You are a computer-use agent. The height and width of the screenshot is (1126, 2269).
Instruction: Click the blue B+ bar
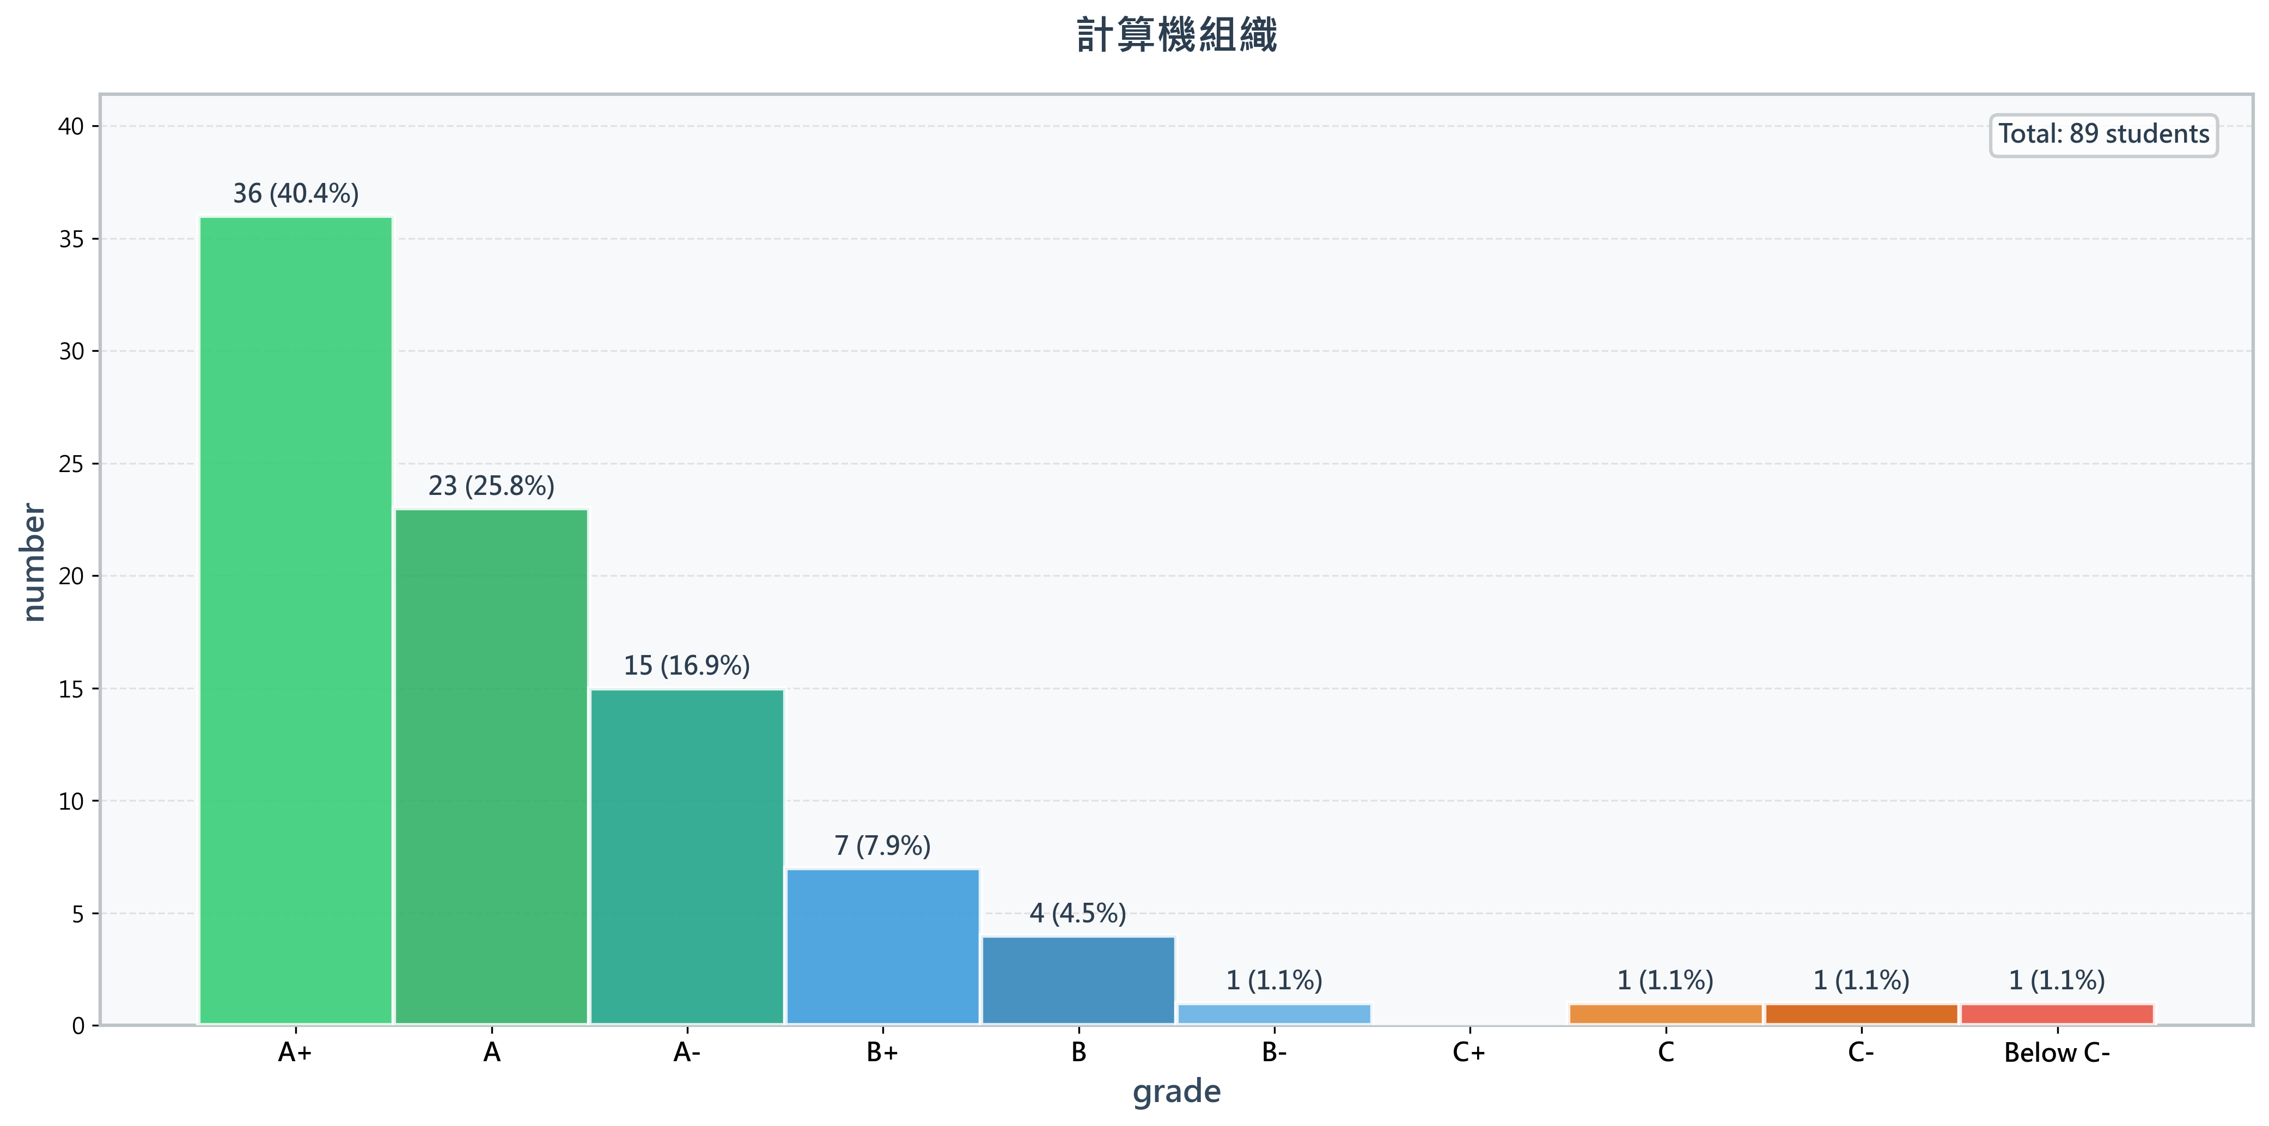point(882,946)
